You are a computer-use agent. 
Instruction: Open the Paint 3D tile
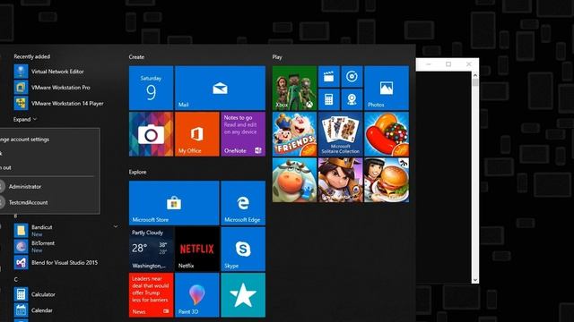[x=197, y=295]
